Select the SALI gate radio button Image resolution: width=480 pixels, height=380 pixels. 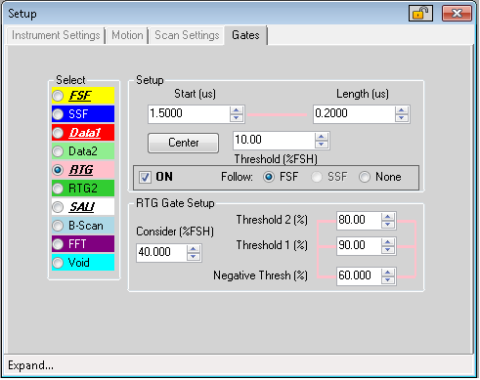pyautogui.click(x=58, y=207)
